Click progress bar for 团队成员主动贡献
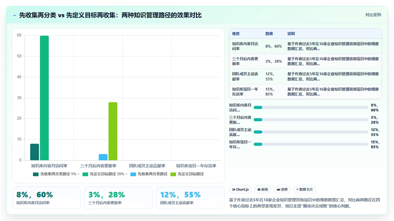 (x=311, y=132)
